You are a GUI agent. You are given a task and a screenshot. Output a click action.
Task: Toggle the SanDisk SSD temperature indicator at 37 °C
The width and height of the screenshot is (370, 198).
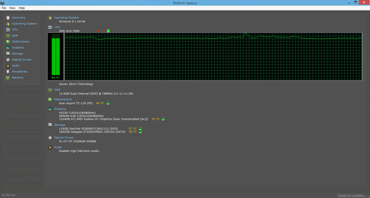140,129
